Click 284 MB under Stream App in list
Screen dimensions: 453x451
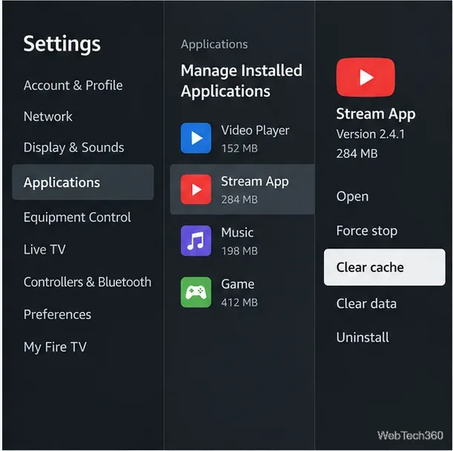pos(239,200)
